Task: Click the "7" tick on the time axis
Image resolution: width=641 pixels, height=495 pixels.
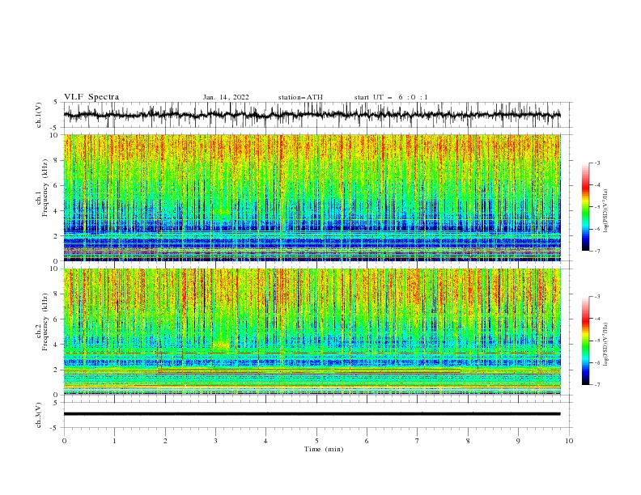Action: (x=418, y=441)
